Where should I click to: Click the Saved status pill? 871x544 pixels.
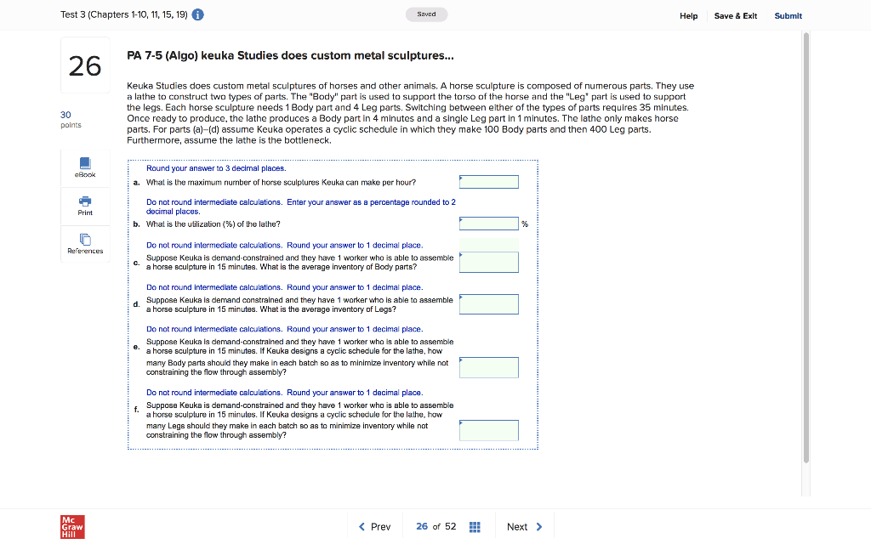pos(427,14)
